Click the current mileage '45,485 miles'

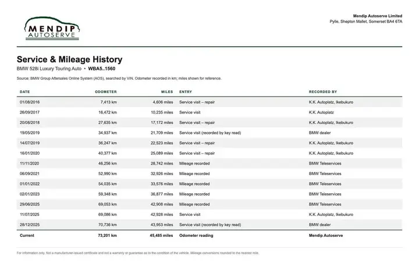pos(161,236)
